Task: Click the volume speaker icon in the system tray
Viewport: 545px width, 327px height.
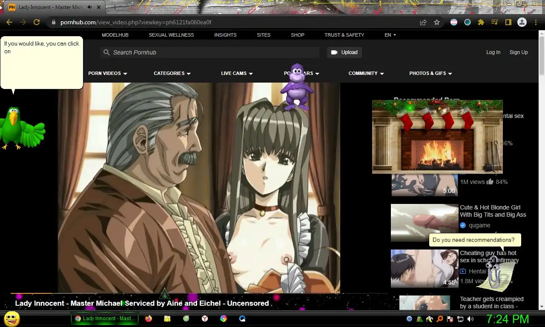Action: pyautogui.click(x=470, y=319)
